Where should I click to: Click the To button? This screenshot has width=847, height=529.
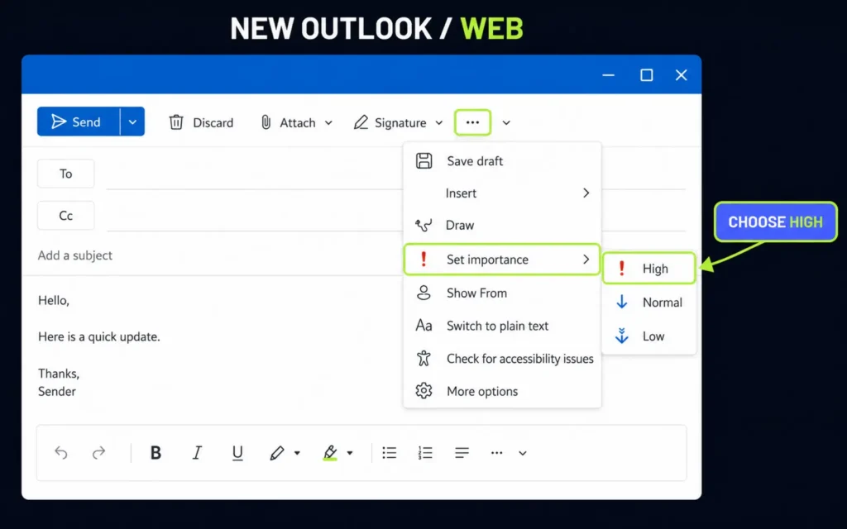[x=66, y=174]
